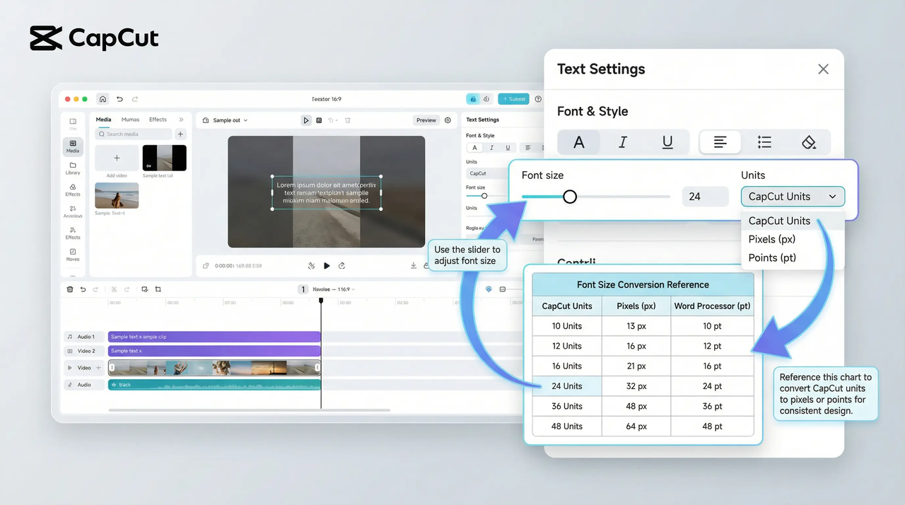905x505 pixels.
Task: Expand the Navolee 116:9 dropdown in timeline
Action: click(x=334, y=289)
